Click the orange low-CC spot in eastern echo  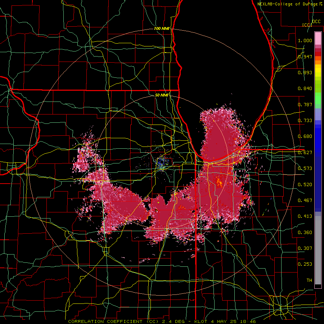pyautogui.click(x=219, y=183)
